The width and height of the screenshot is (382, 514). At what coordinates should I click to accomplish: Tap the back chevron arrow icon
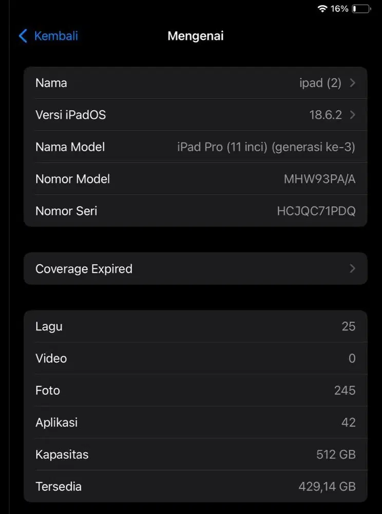point(23,36)
